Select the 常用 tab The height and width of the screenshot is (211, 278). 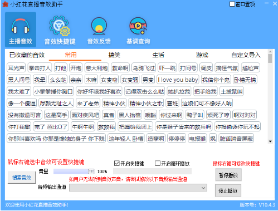pyautogui.click(x=71, y=55)
